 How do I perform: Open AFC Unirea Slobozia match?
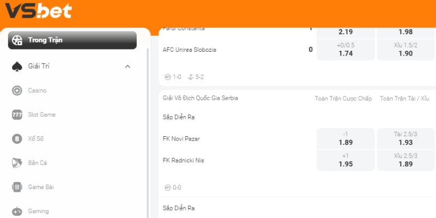click(190, 50)
